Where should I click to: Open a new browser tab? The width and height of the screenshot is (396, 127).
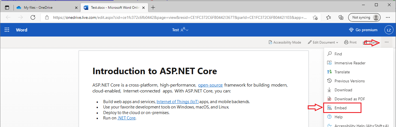(x=153, y=8)
